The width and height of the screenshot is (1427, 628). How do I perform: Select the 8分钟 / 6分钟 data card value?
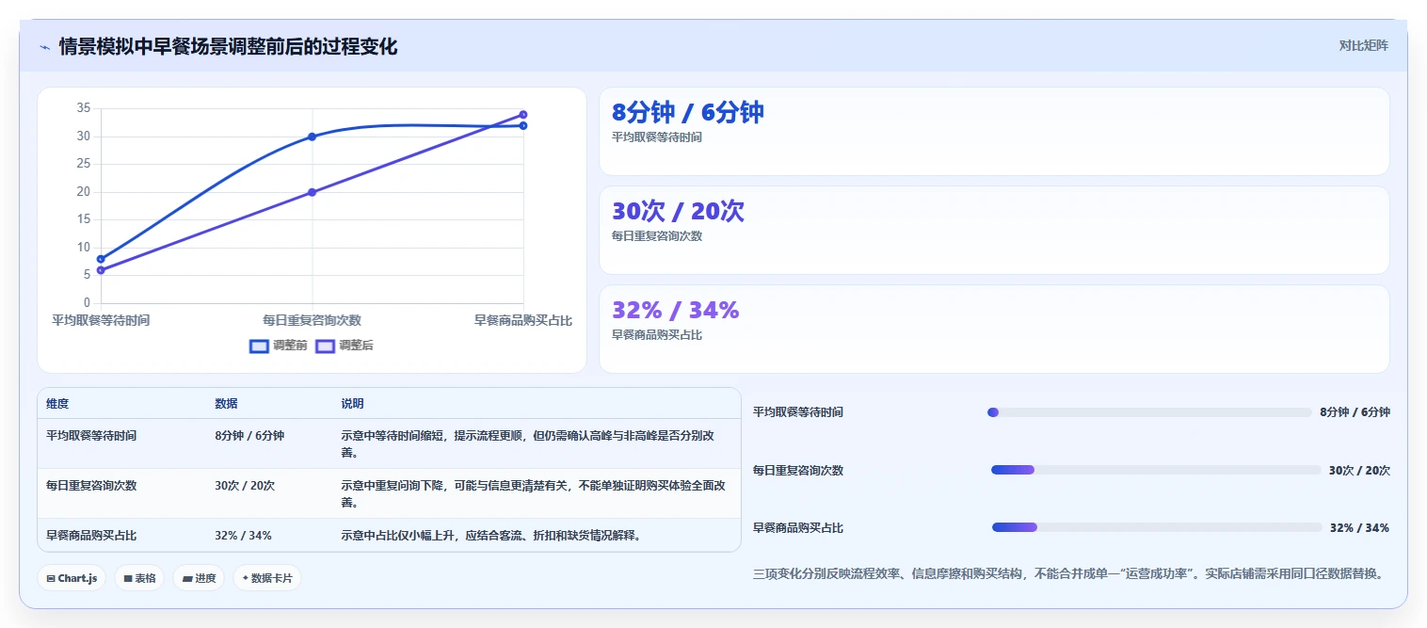(688, 112)
